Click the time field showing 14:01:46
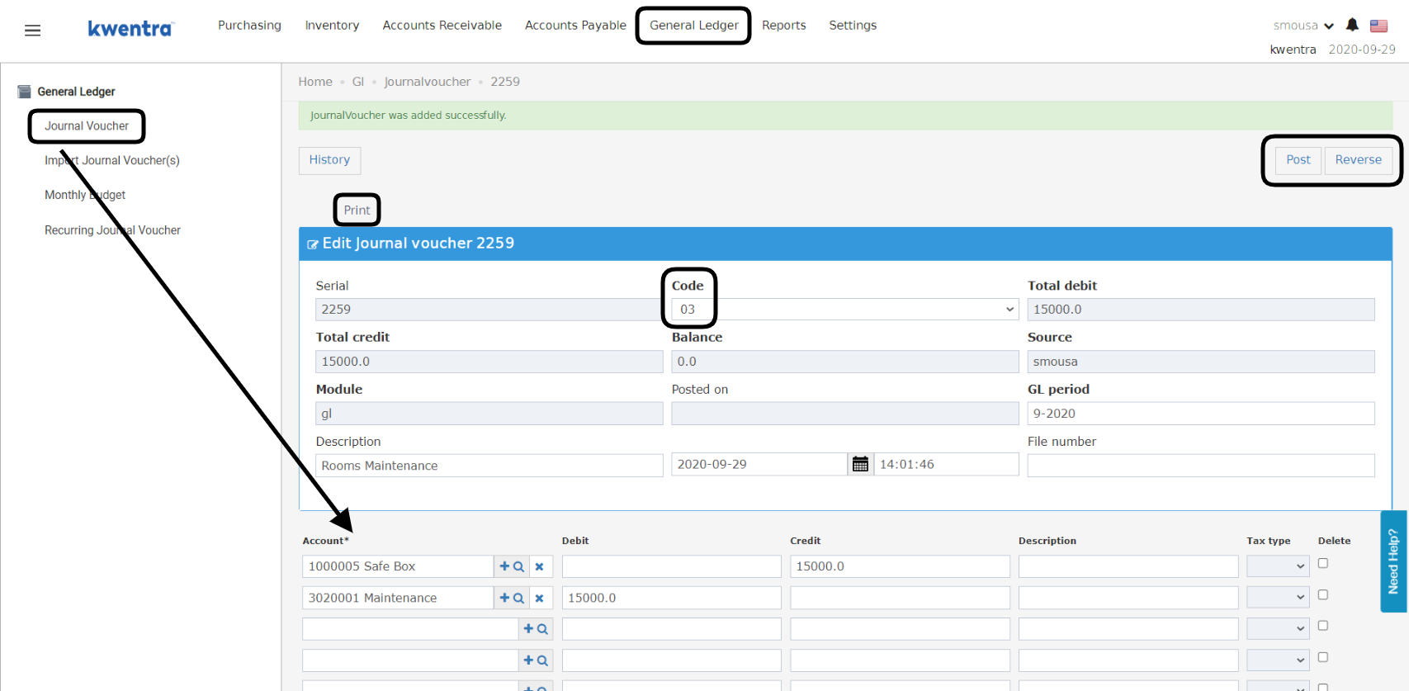Screen dimensions: 1409x691 click(947, 465)
